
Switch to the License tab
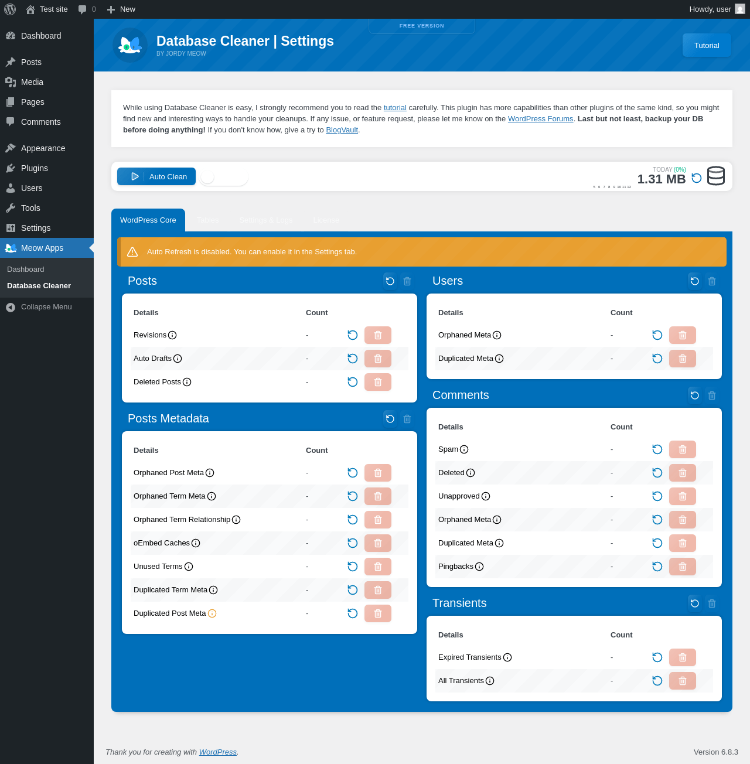click(326, 220)
